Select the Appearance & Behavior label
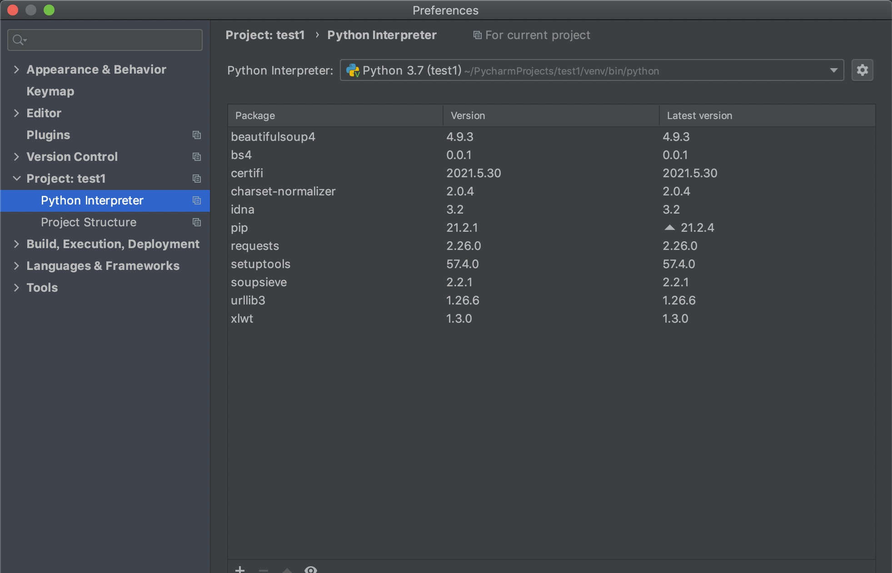 [96, 70]
